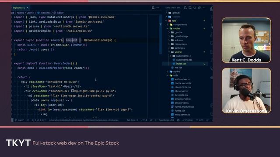Screen dimensions: 280x157
Task: Expand the admin+ folder chevron
Action: [x=169, y=40]
